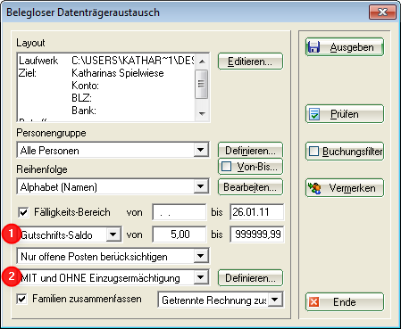The height and width of the screenshot is (329, 401).
Task: Tick the Von-Bis checkbox
Action: (x=226, y=167)
